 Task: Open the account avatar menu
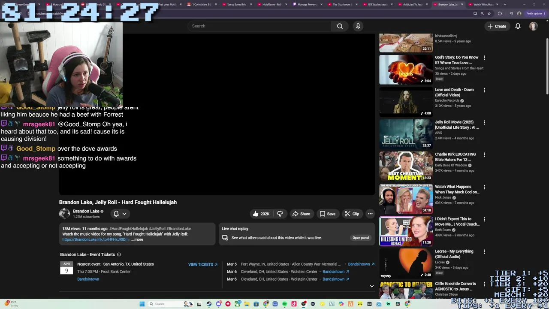click(x=533, y=26)
